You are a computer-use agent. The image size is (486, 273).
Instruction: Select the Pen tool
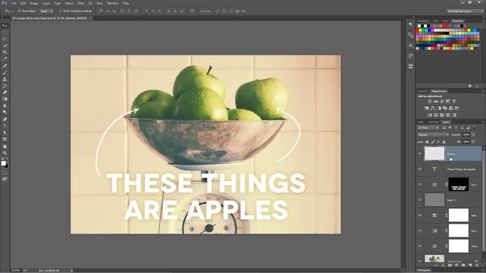5,120
